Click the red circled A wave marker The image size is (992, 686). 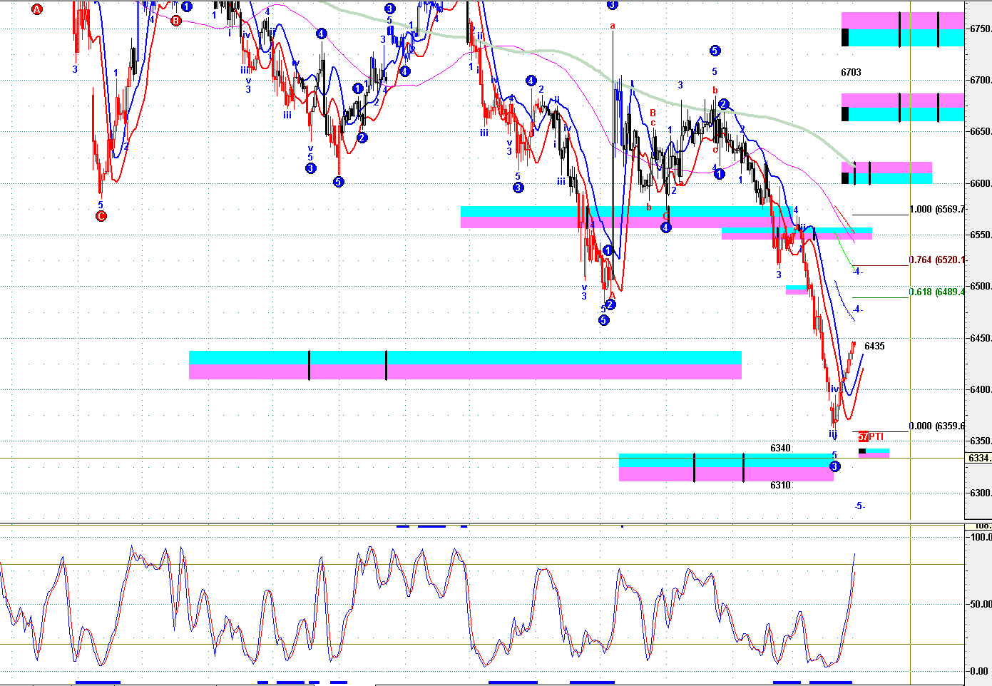point(38,9)
